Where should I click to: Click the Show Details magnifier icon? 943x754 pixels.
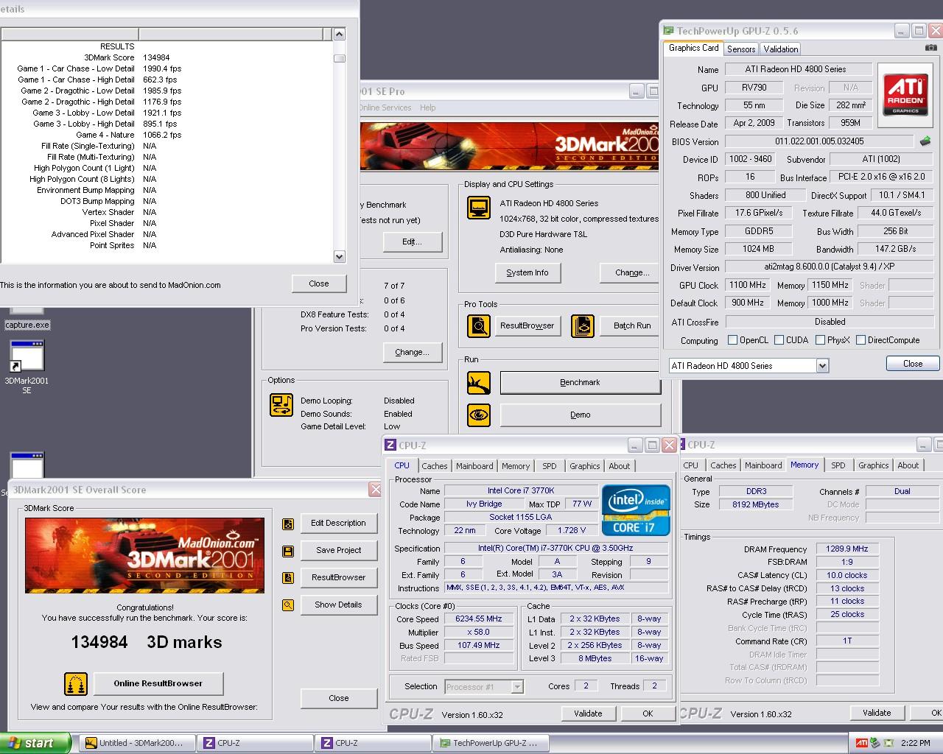[x=288, y=605]
